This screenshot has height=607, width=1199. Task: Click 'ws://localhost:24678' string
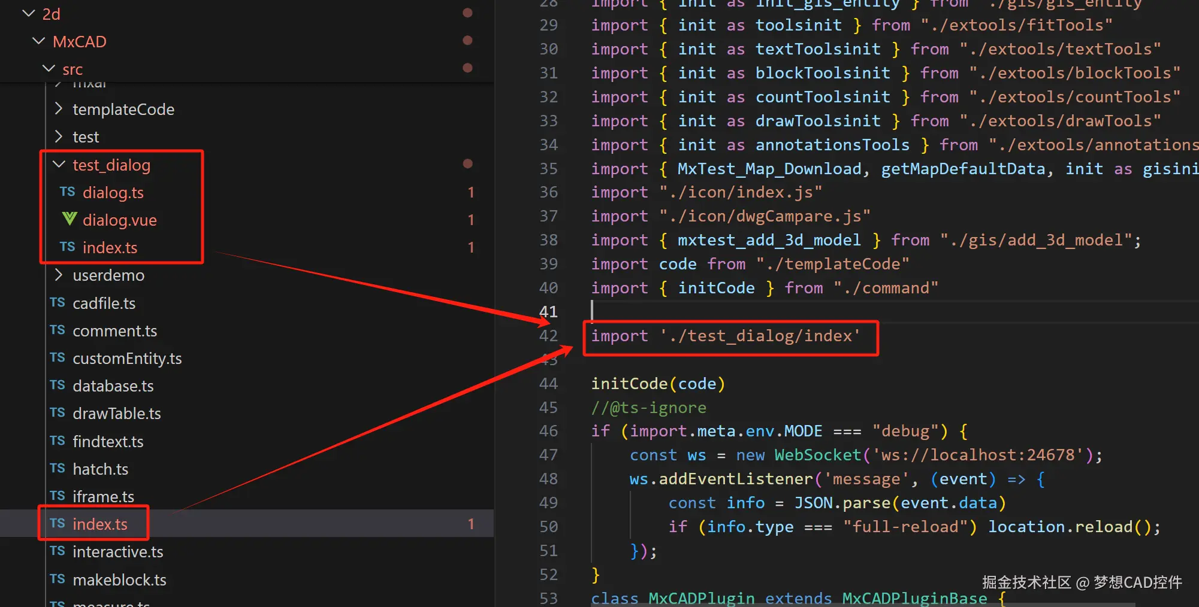coord(978,455)
